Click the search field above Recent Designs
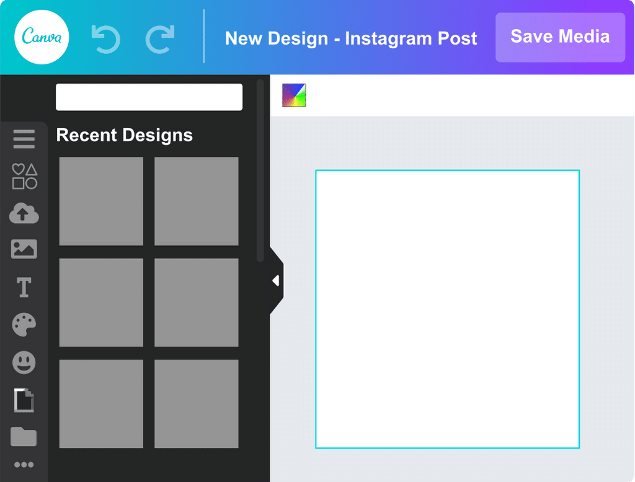Screen dimensions: 635x482 (x=149, y=97)
